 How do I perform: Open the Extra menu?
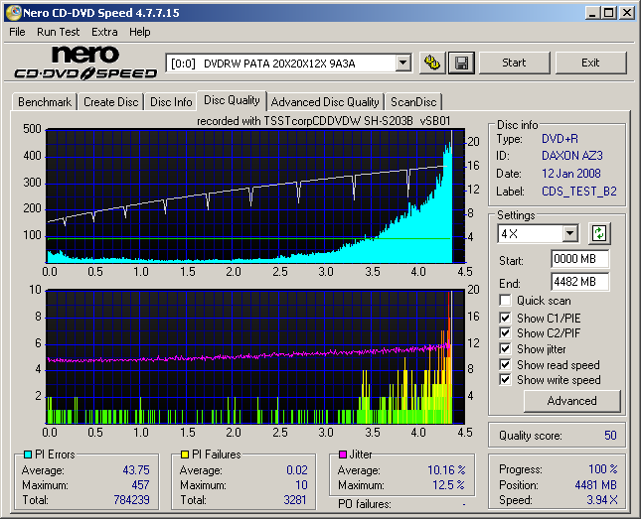104,32
